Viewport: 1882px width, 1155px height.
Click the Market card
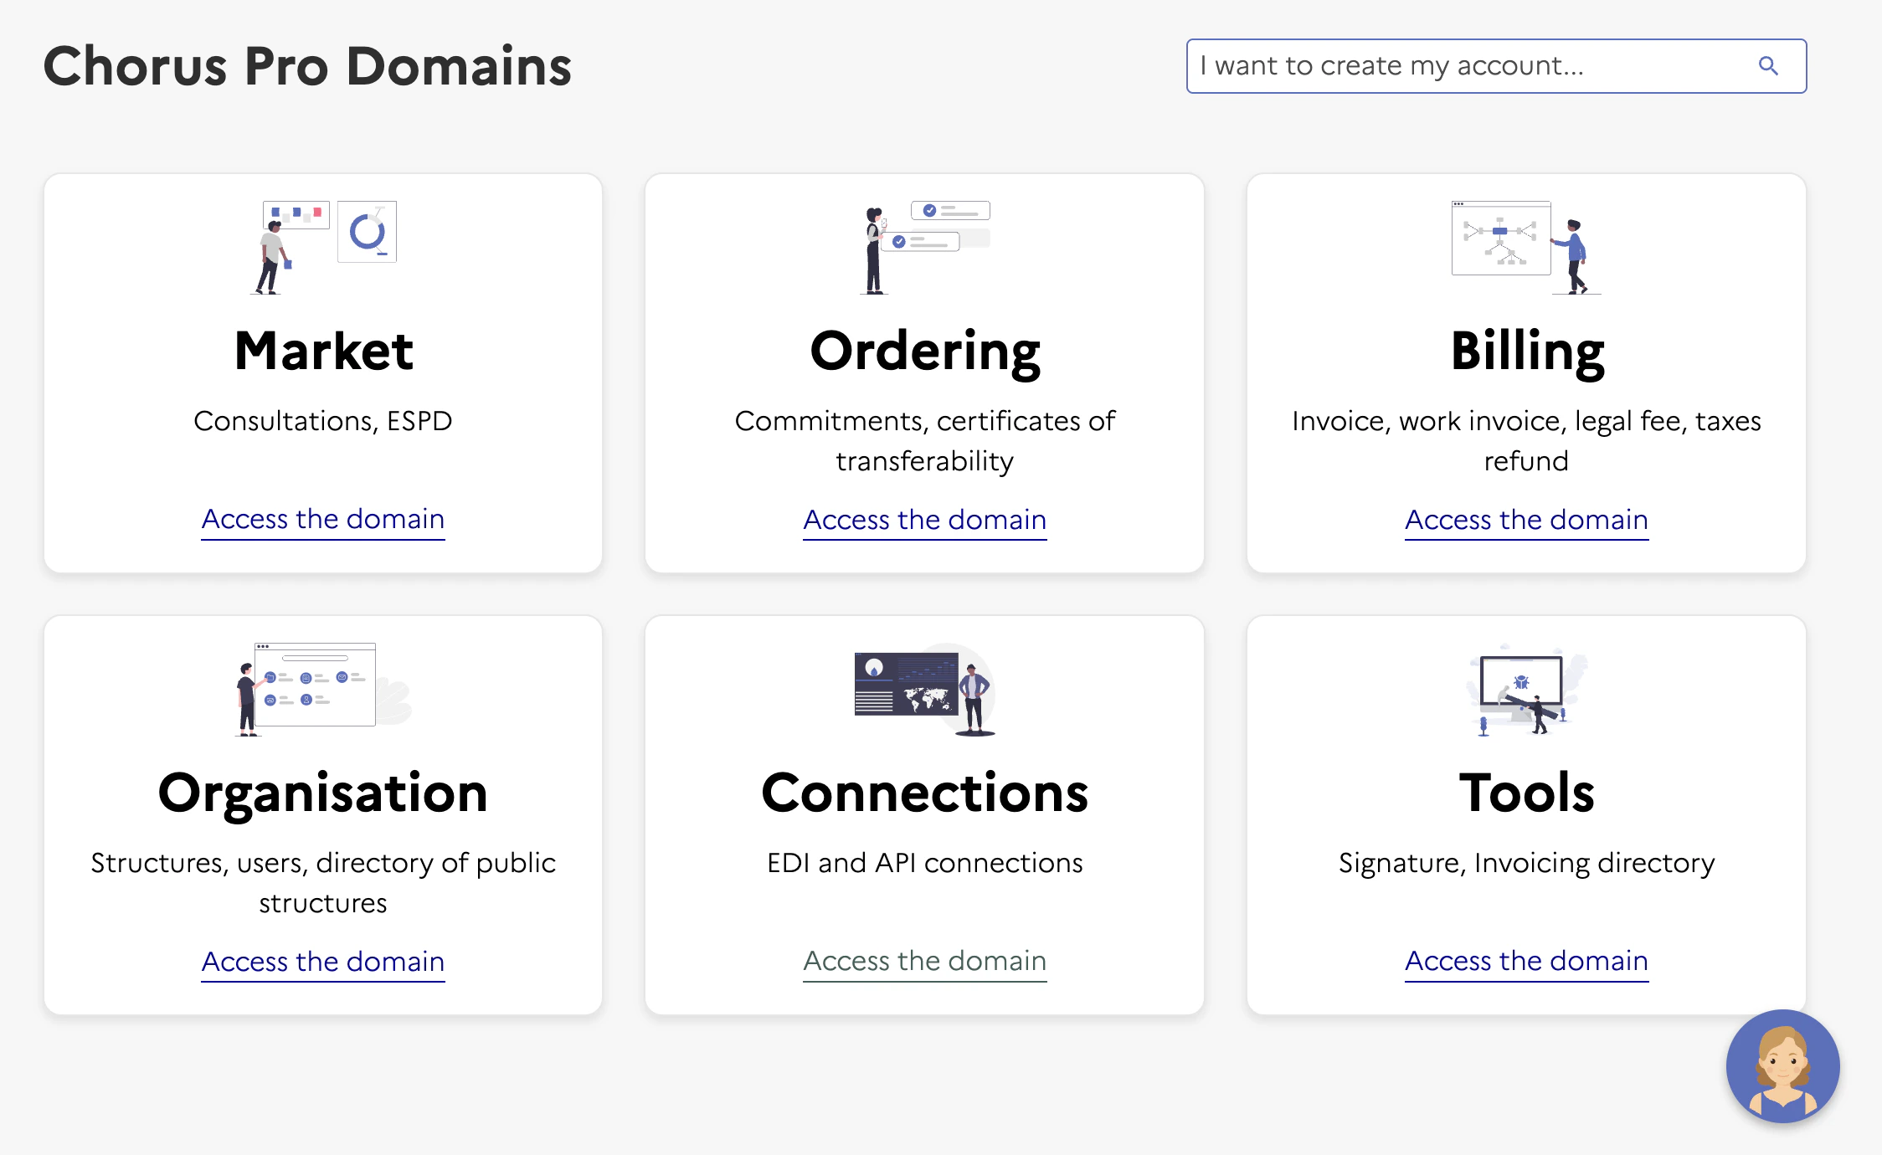(322, 372)
